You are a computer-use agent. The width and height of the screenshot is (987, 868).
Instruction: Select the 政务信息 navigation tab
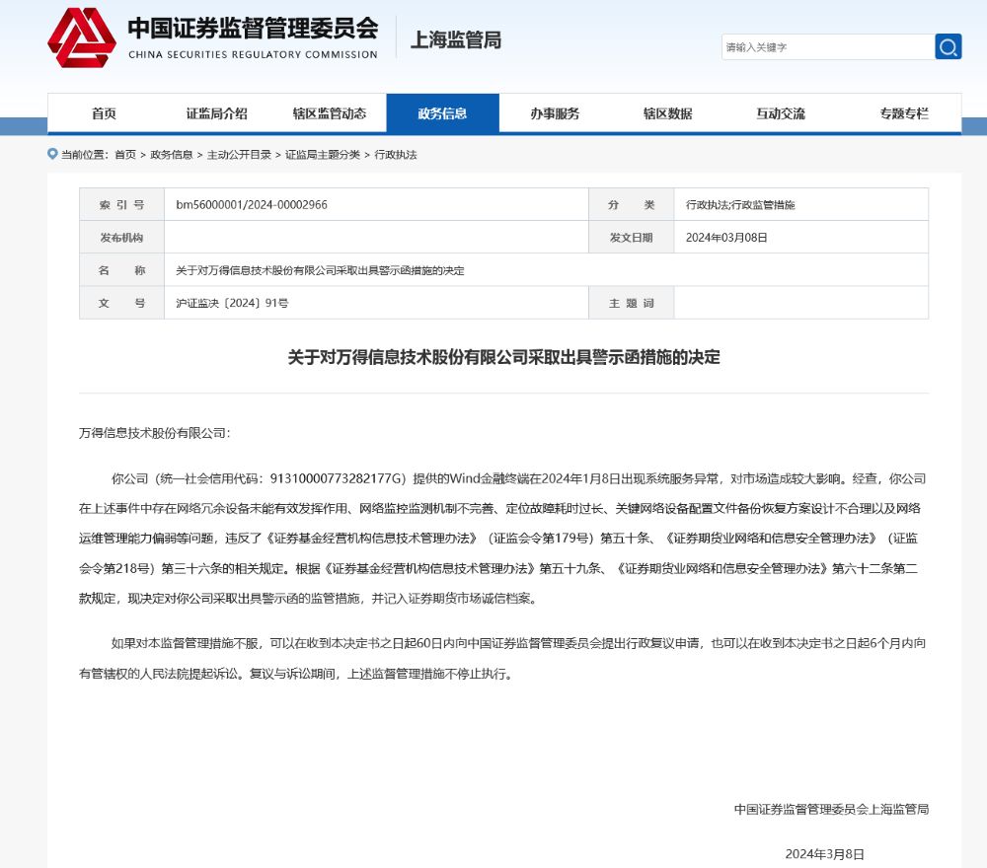(x=442, y=113)
